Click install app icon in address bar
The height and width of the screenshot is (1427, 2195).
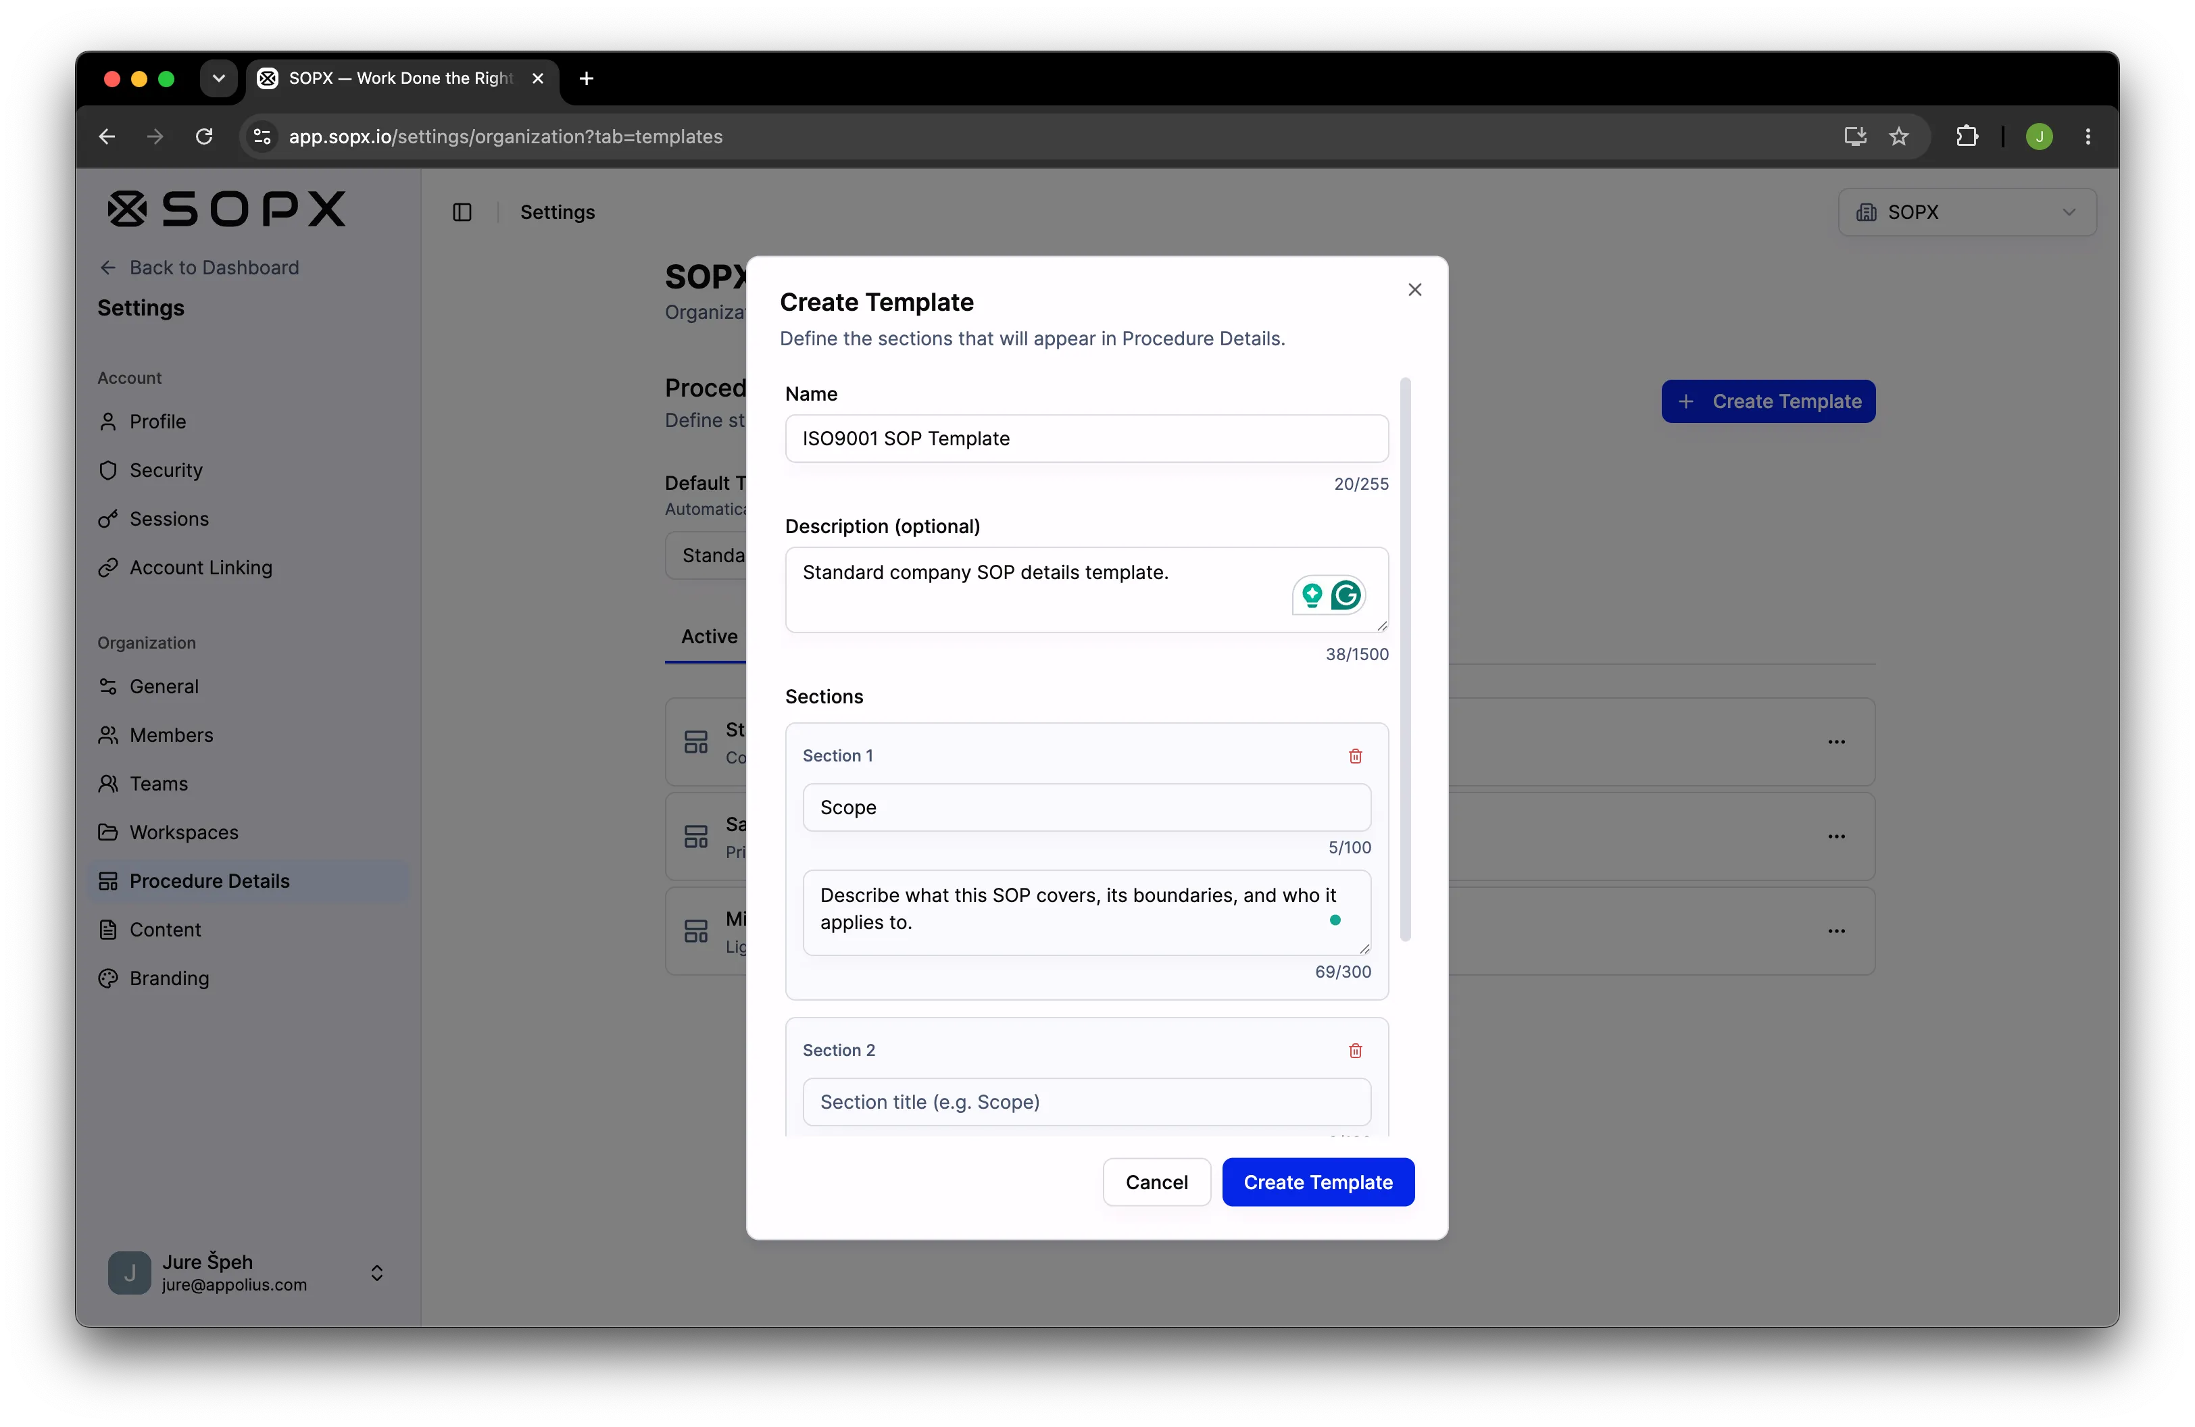1854,136
